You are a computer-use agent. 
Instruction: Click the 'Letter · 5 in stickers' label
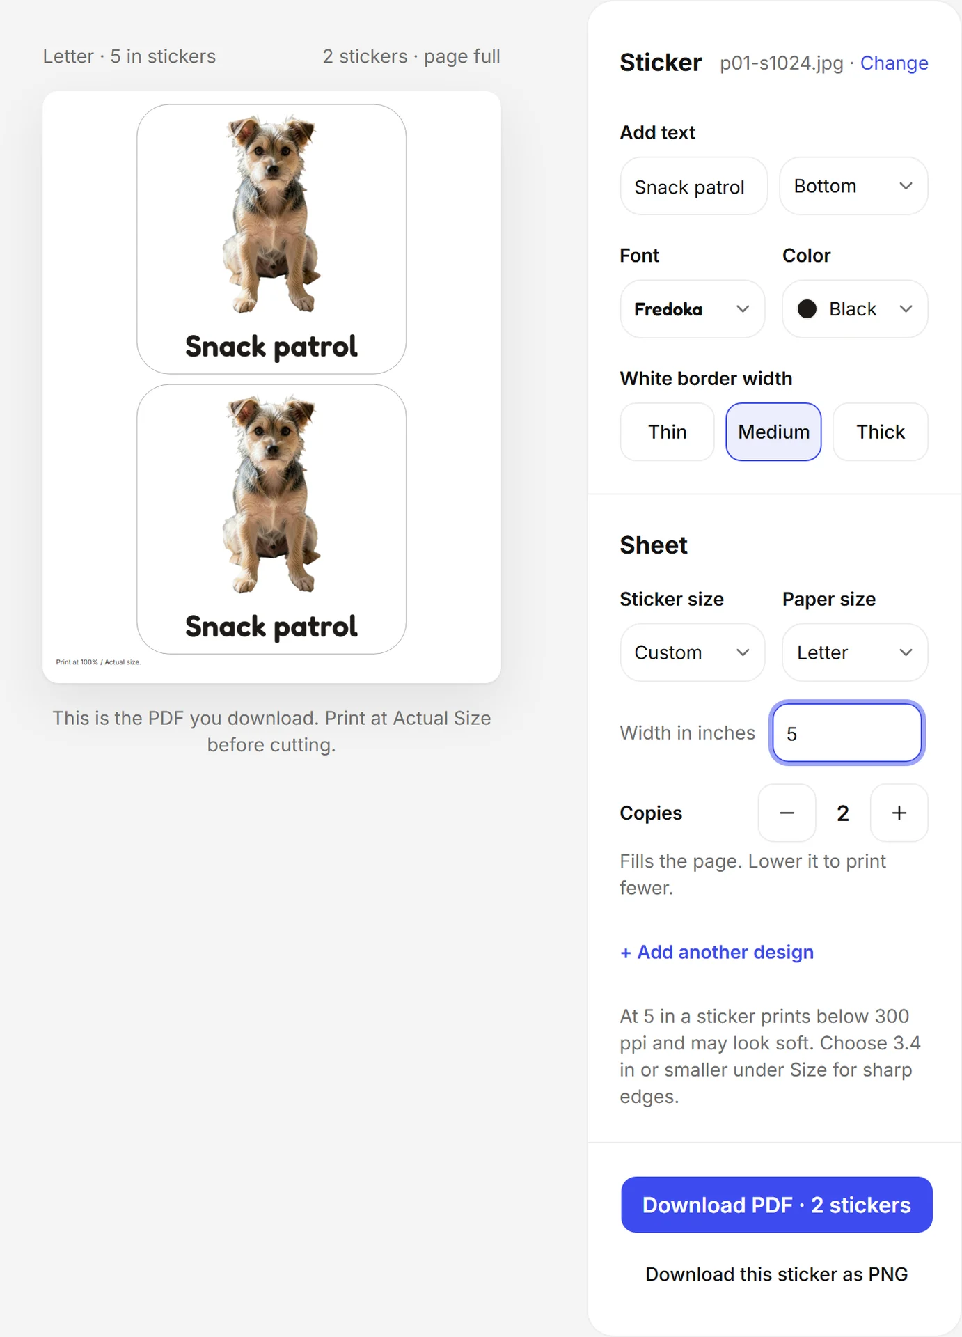pyautogui.click(x=129, y=56)
